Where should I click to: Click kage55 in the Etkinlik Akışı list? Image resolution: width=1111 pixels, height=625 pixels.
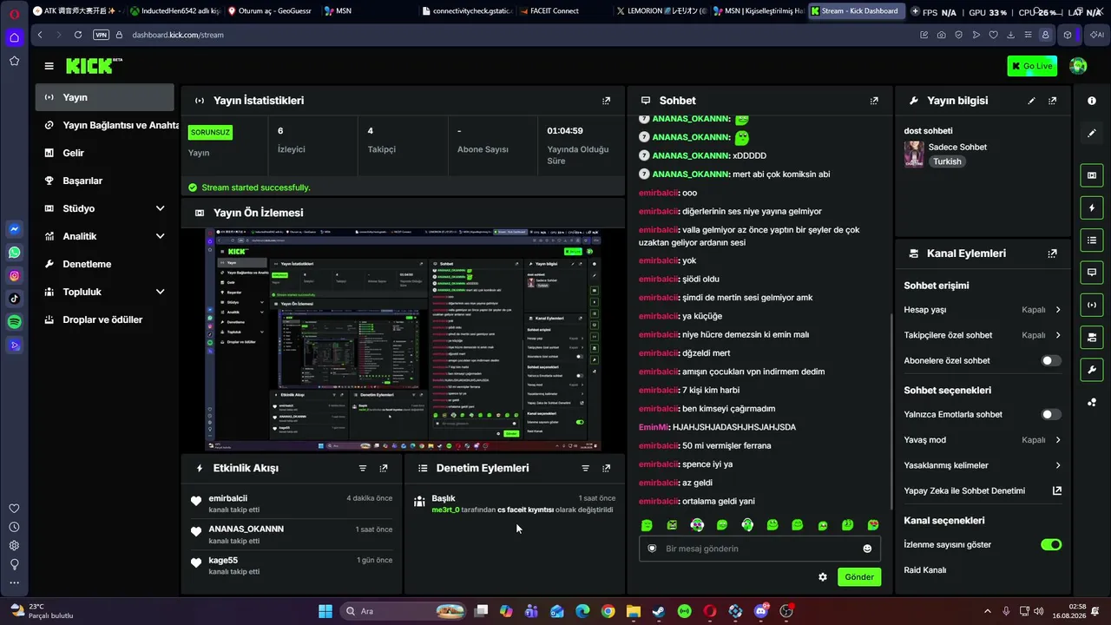(223, 561)
